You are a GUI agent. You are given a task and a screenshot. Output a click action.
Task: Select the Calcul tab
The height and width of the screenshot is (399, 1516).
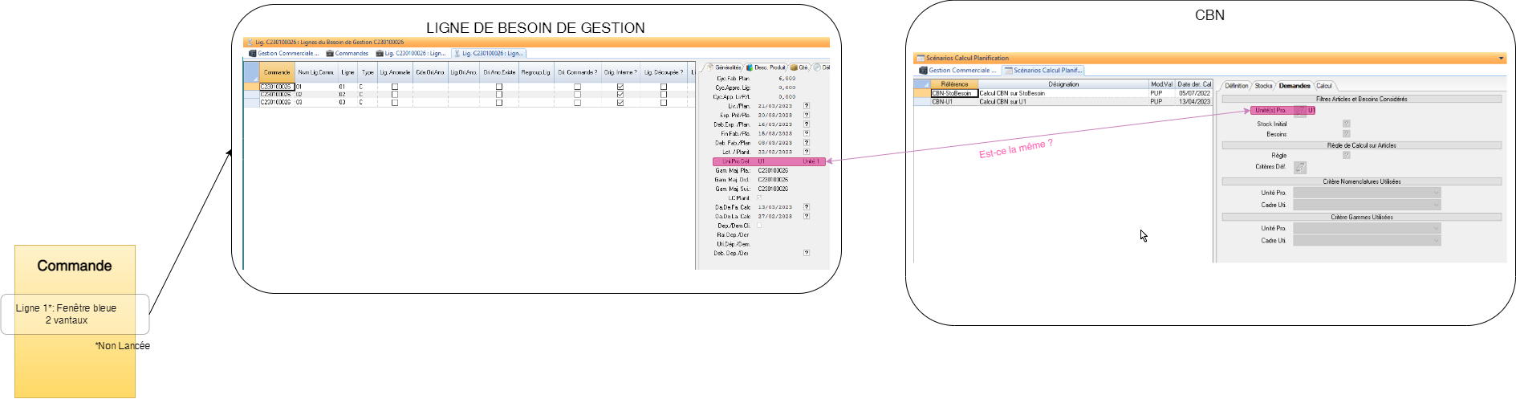click(1323, 86)
